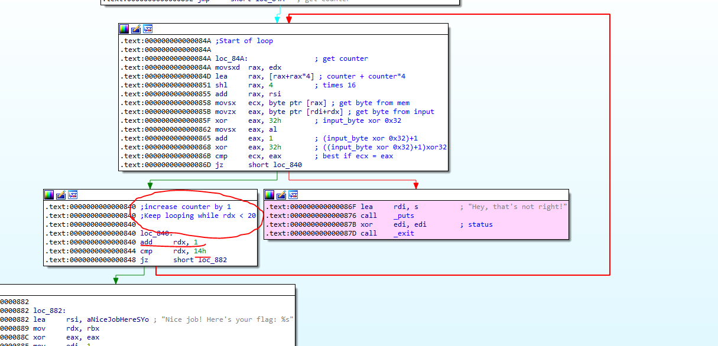The image size is (718, 346).
Task: Click the '; counter + counter*4' comment
Action: tap(362, 76)
